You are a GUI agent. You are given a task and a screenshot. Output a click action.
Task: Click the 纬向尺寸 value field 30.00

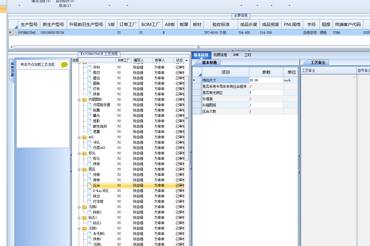click(266, 80)
